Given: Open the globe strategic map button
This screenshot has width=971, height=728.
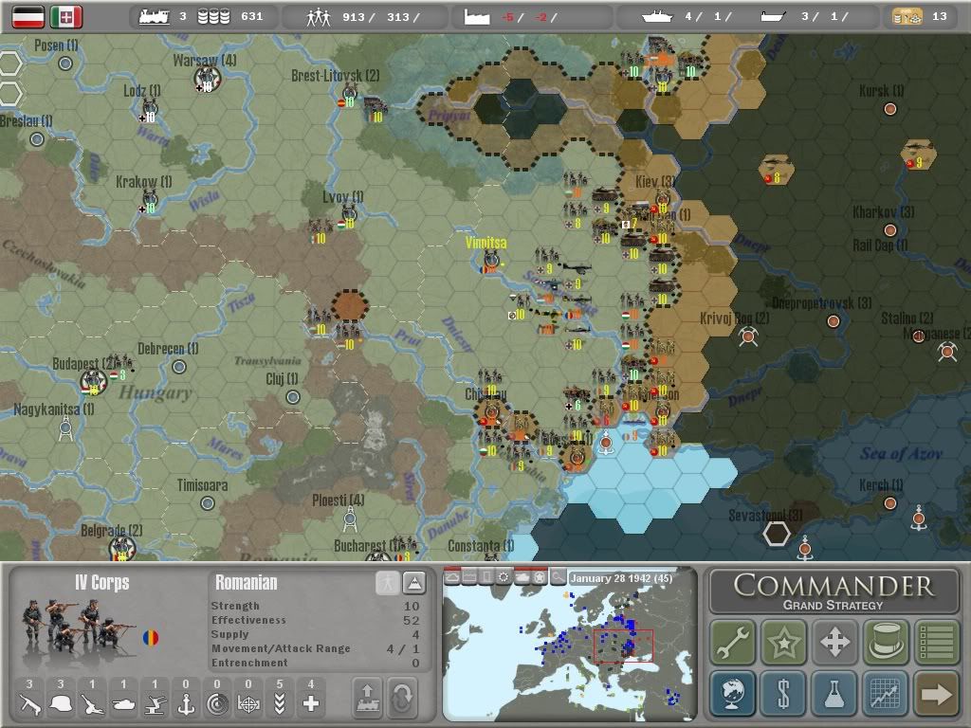Looking at the screenshot, I should point(733,693).
